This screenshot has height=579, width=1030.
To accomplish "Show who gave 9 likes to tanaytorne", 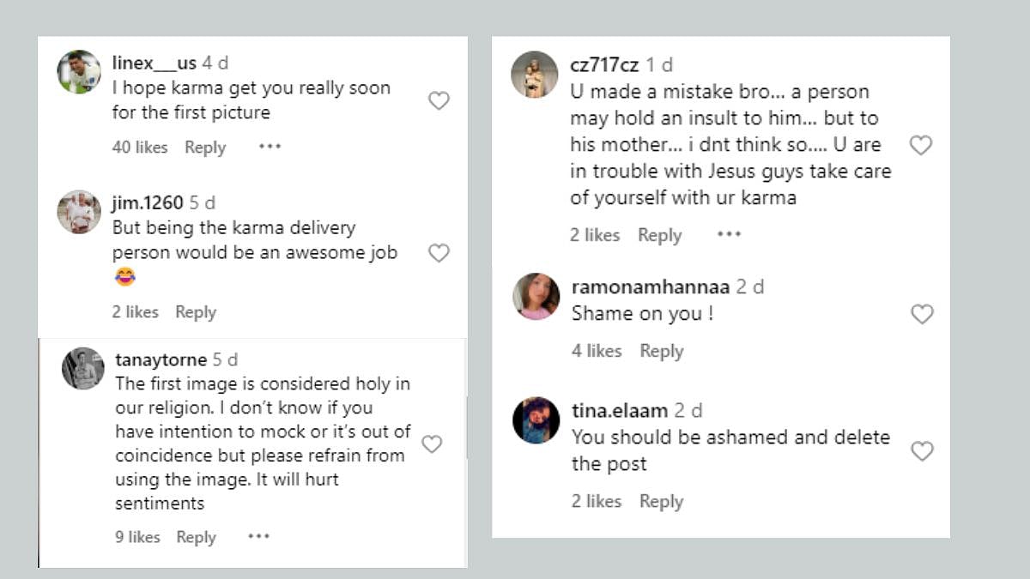I will (138, 537).
